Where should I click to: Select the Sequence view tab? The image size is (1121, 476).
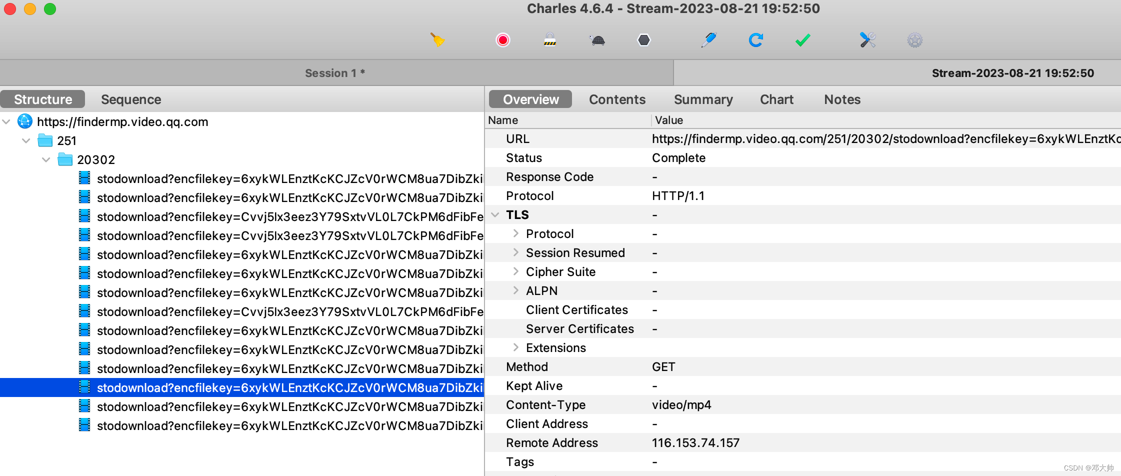click(131, 99)
